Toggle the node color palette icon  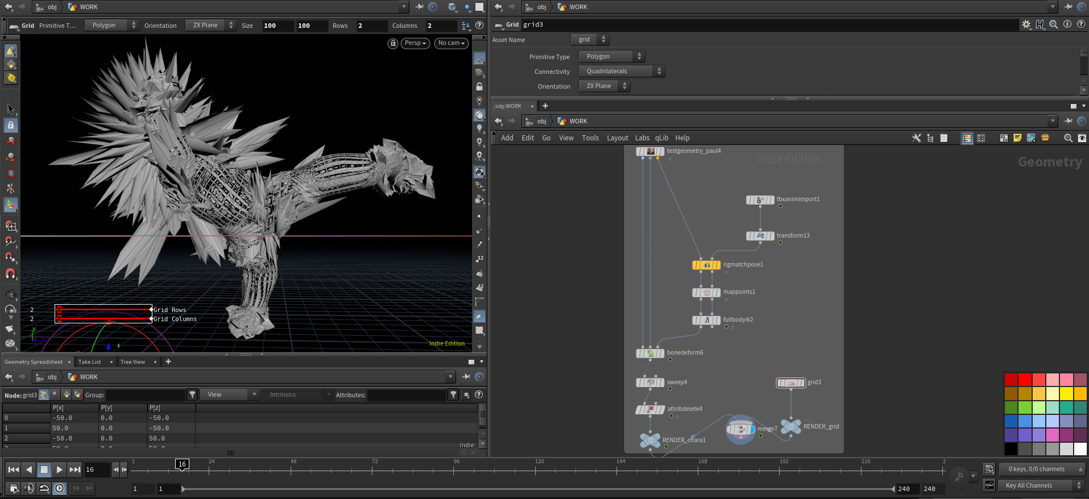coord(967,138)
